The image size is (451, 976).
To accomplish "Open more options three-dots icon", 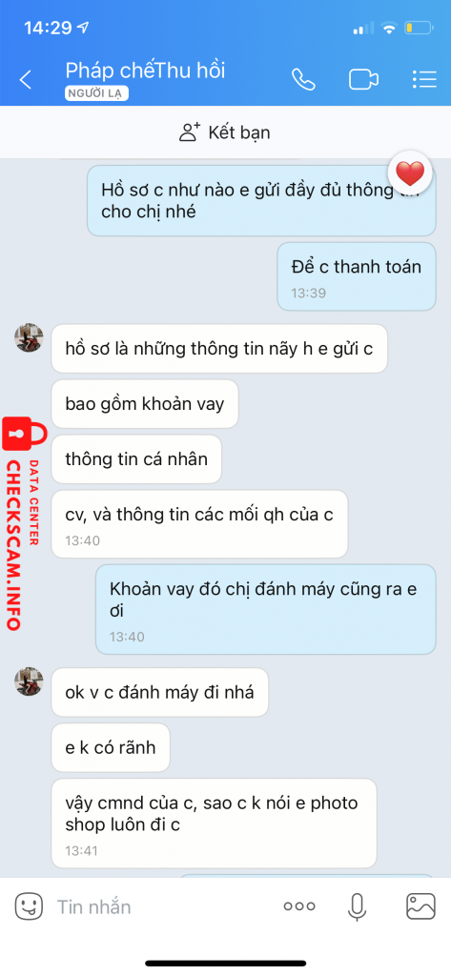I will pos(299,906).
